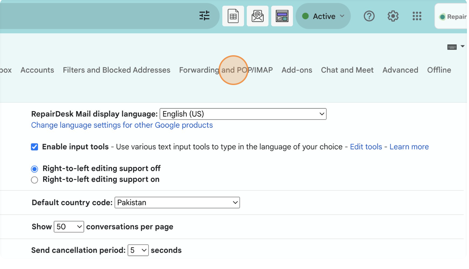Open the spreadsheet add-on icon
This screenshot has width=469, height=269.
[x=233, y=16]
